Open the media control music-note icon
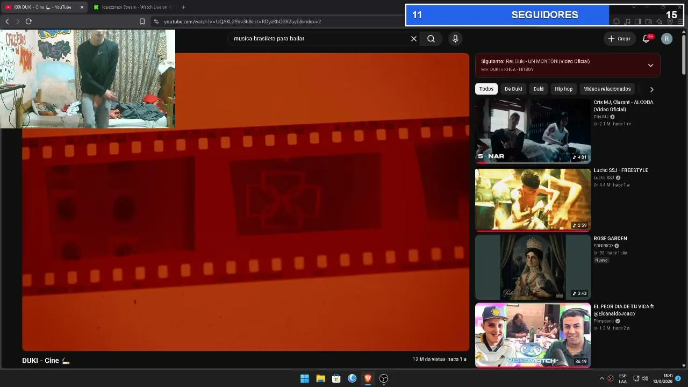Image resolution: width=688 pixels, height=387 pixels. tap(627, 21)
